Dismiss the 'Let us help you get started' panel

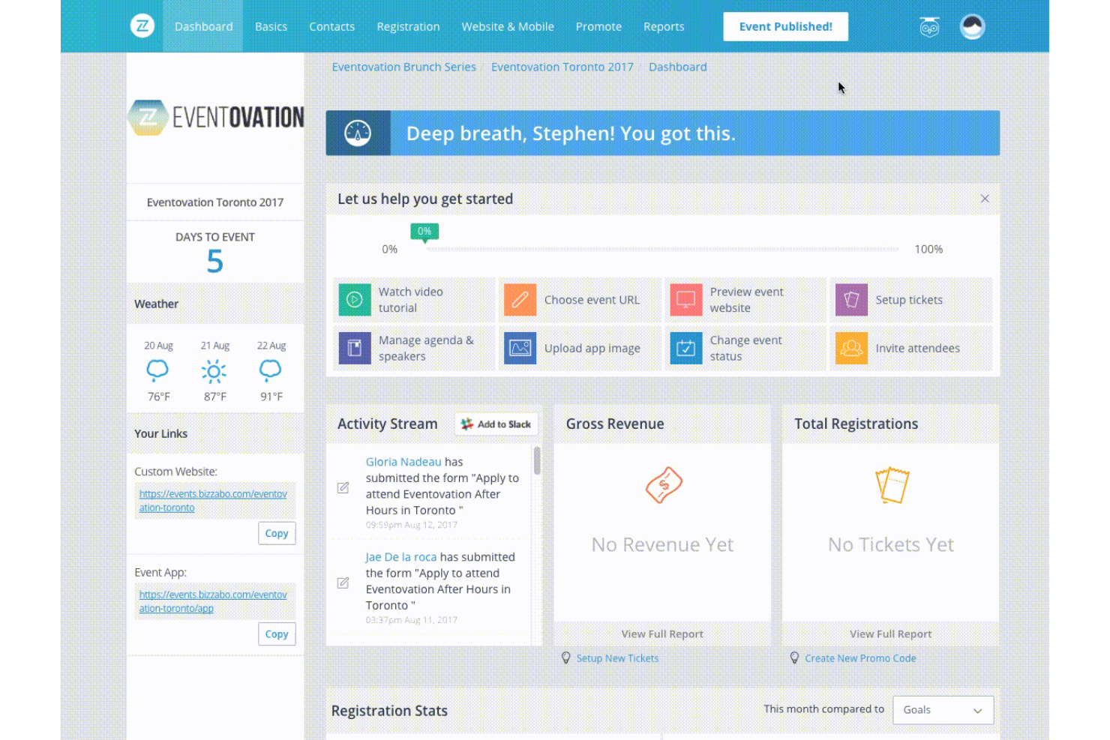[x=985, y=198]
